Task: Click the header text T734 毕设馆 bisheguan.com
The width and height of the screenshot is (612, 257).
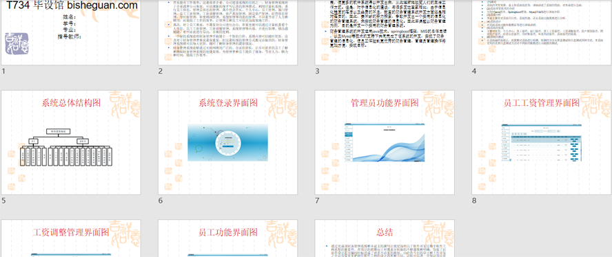Action: [x=72, y=5]
